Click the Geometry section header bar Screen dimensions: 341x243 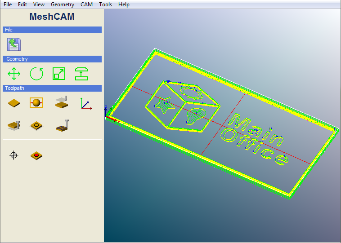(x=52, y=59)
